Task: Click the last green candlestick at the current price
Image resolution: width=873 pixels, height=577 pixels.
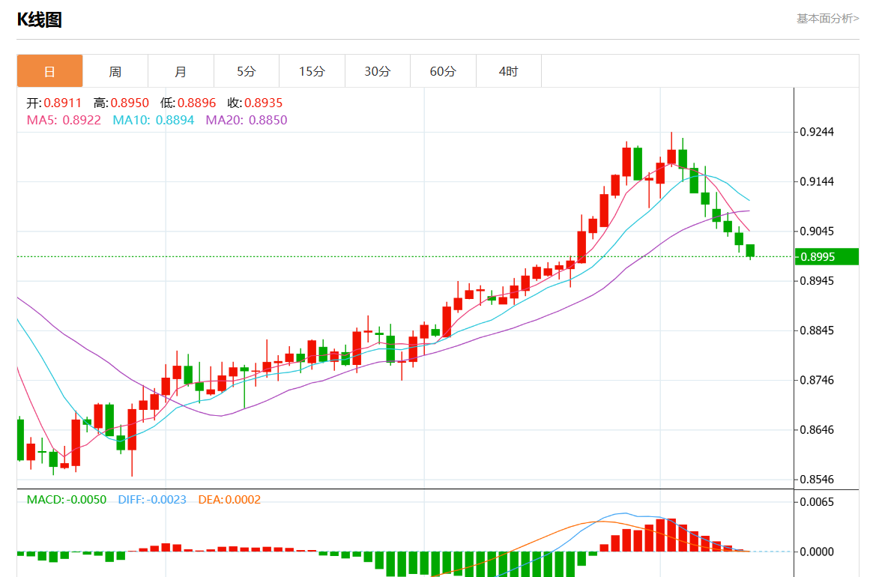Action: click(x=751, y=250)
